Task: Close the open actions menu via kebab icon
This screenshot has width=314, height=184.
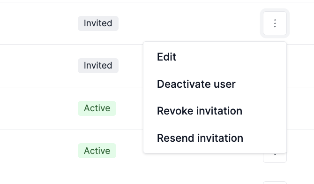Action: (x=275, y=23)
